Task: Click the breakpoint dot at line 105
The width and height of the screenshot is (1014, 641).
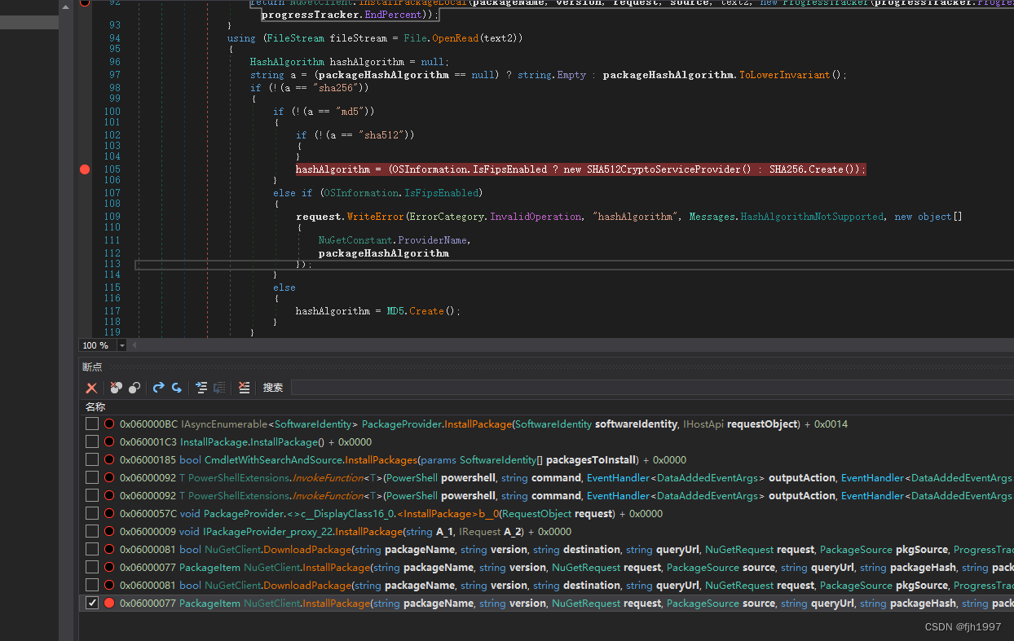Action: click(x=85, y=169)
